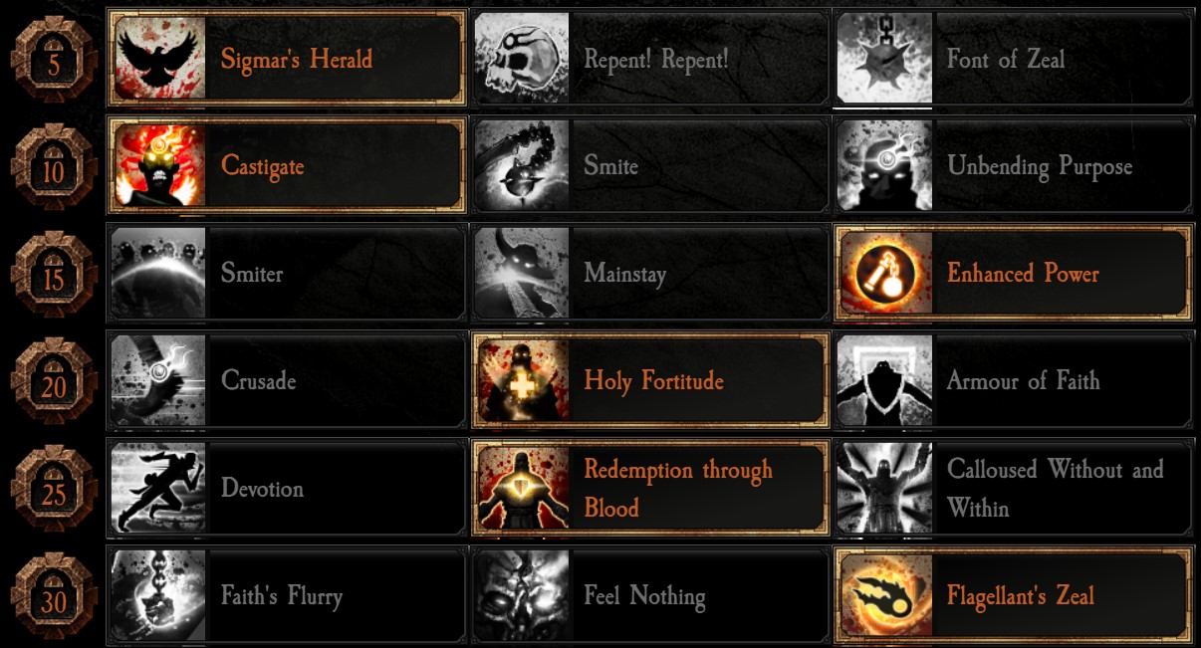Click the Enhanced Power icon
The height and width of the screenshot is (648, 1201).
884,273
